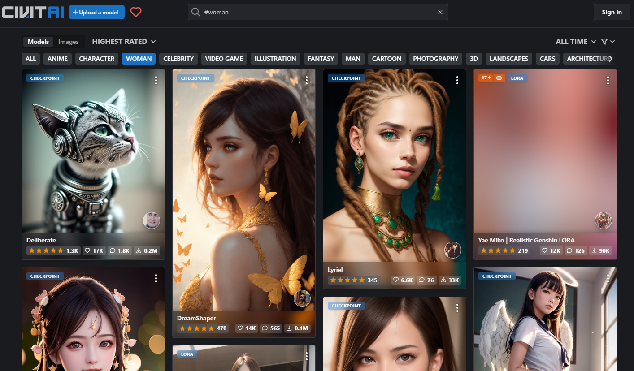Click Lyriel star rating 345
The height and width of the screenshot is (371, 634).
(x=354, y=280)
